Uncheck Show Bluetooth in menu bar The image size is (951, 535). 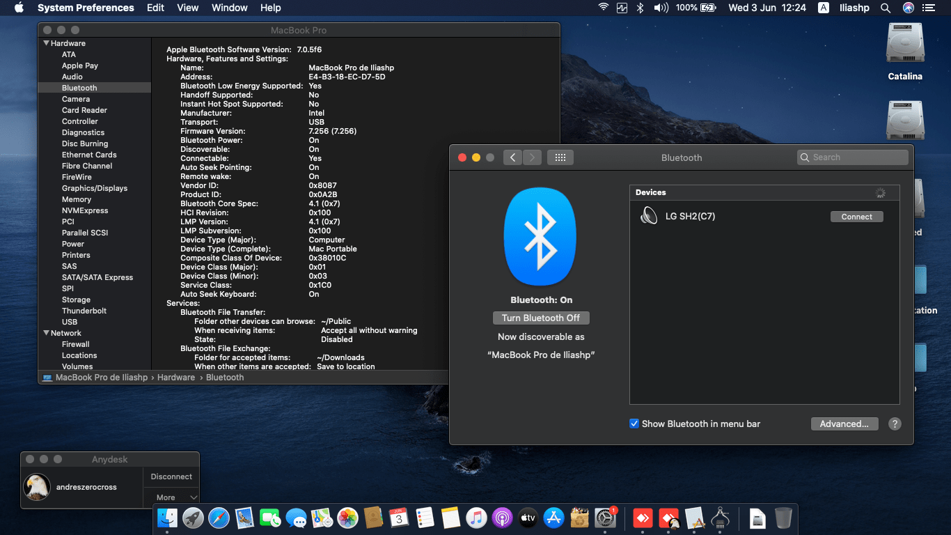click(x=634, y=424)
